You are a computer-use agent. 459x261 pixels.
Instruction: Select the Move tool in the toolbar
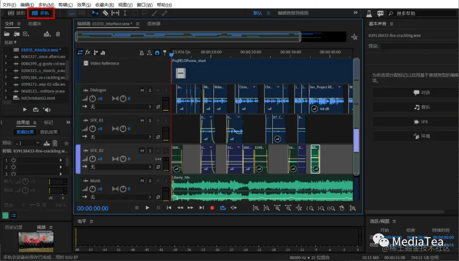(x=96, y=13)
